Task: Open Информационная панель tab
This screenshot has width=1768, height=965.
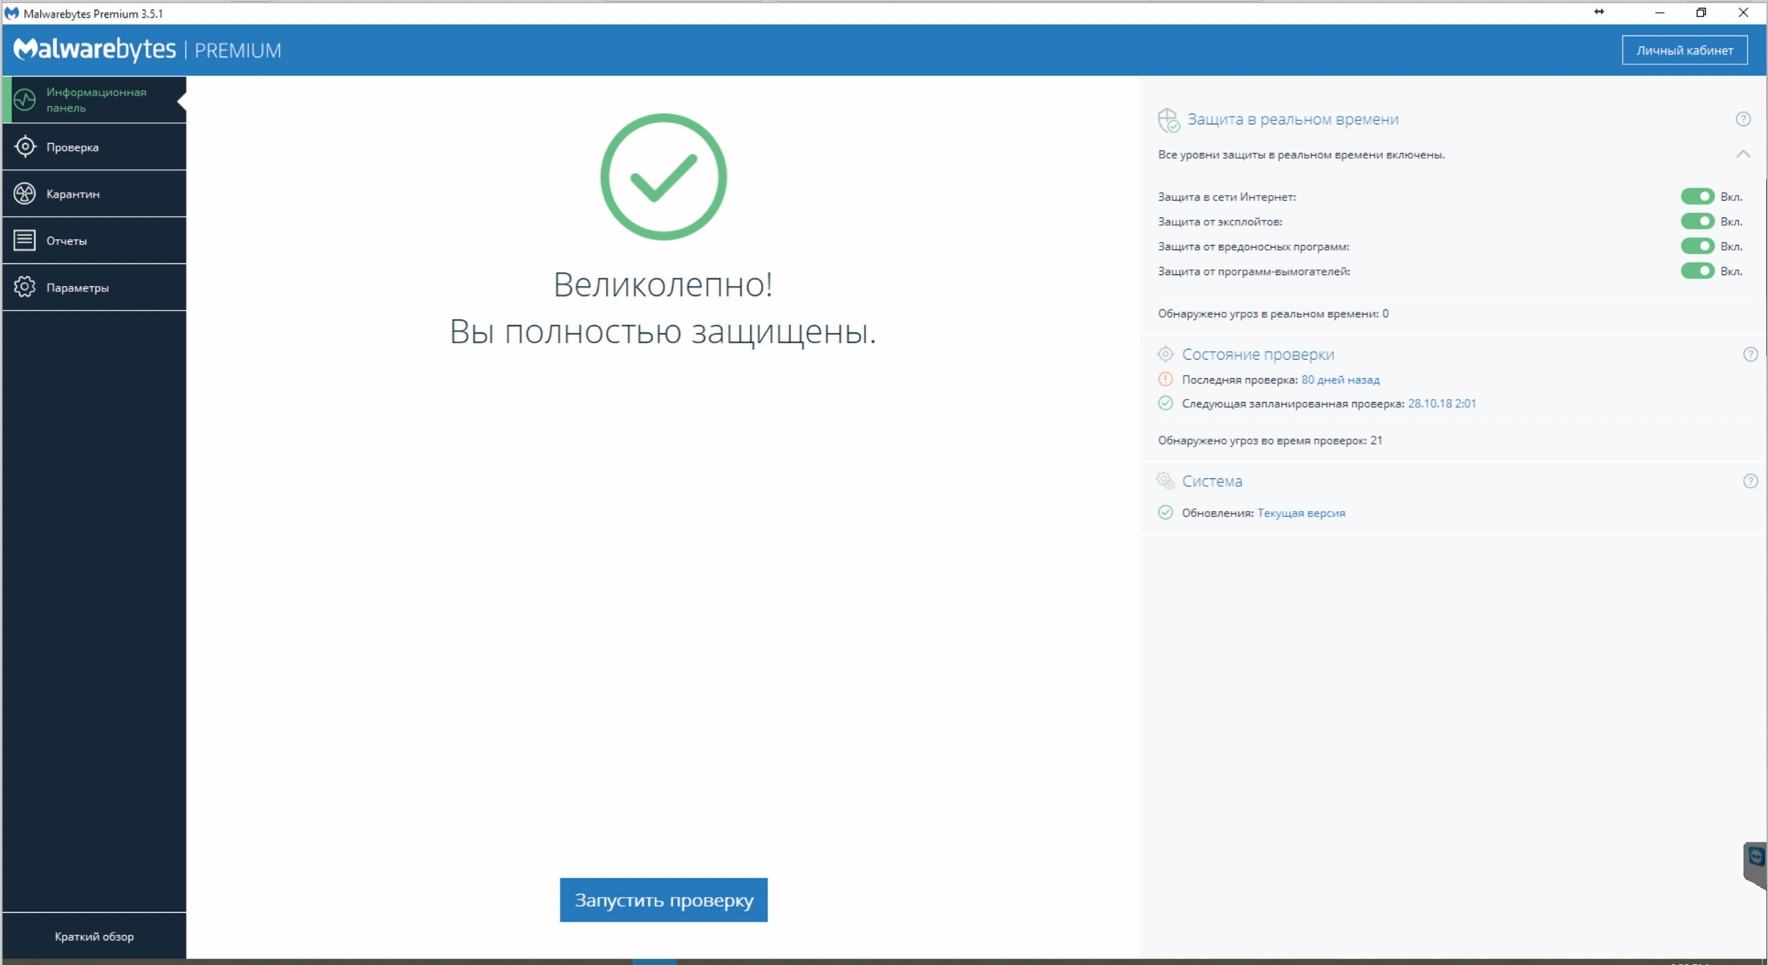Action: [94, 100]
